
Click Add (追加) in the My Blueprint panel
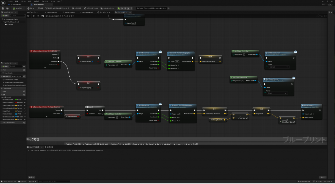[x=5, y=66]
